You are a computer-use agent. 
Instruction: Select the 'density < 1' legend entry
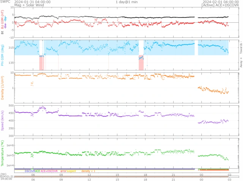(88, 171)
